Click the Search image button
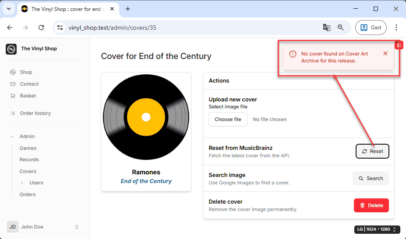Image resolution: width=406 pixels, height=239 pixels. tap(371, 178)
